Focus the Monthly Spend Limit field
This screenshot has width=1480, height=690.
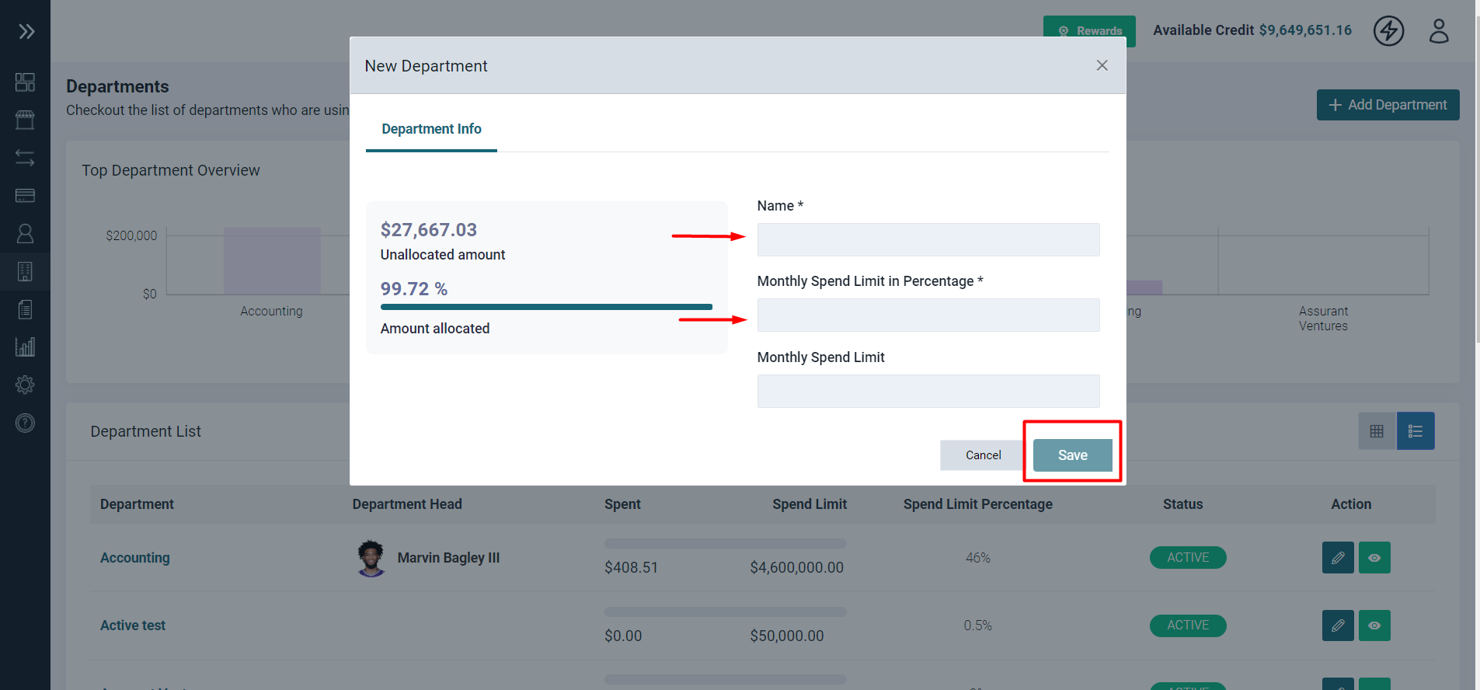tap(928, 391)
